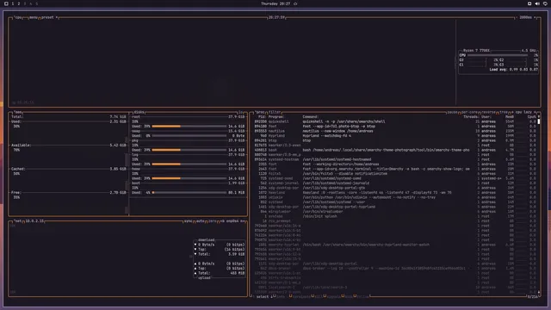
Task: Click the 'cpu lazy' sorting label
Action: [x=523, y=112]
